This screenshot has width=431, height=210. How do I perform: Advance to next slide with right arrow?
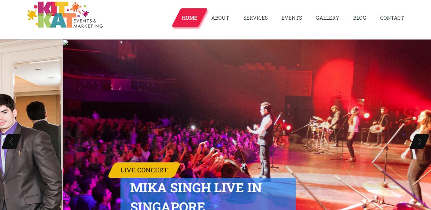coord(419,142)
